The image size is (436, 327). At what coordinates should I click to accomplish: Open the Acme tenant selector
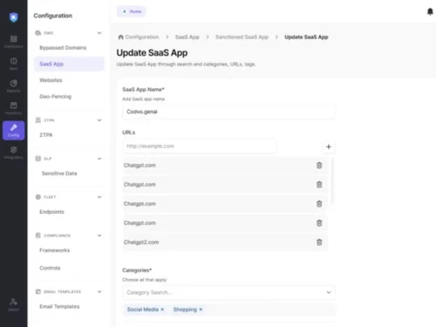pos(132,11)
